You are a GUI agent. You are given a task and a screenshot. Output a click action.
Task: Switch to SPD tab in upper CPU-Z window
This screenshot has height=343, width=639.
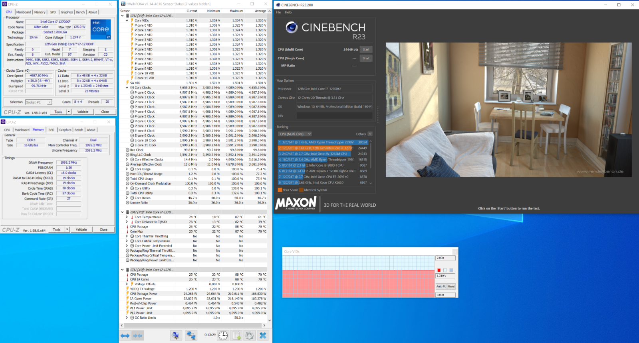point(53,12)
